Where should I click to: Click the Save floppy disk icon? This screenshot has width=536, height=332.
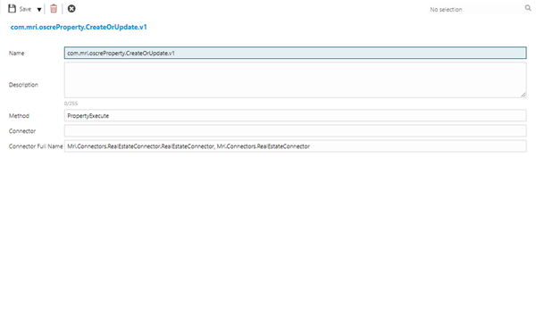point(12,9)
